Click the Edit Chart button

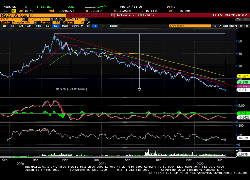tap(228, 26)
